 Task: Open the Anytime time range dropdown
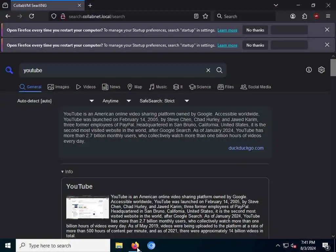tap(117, 101)
